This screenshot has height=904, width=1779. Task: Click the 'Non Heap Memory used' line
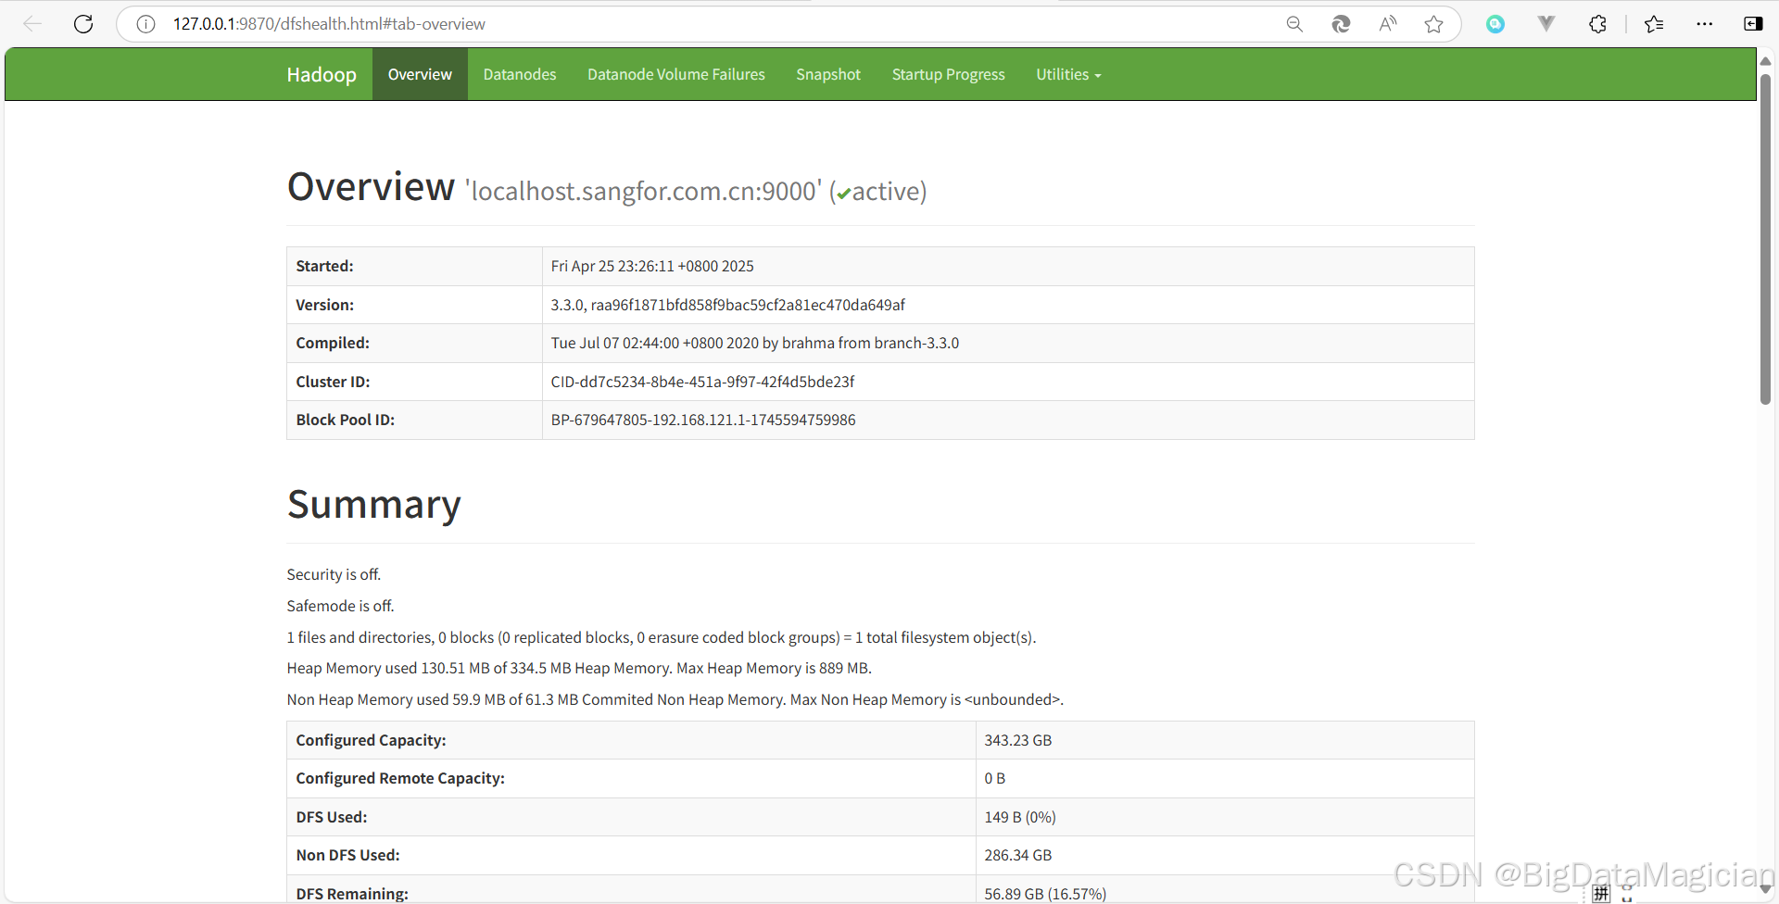click(675, 699)
